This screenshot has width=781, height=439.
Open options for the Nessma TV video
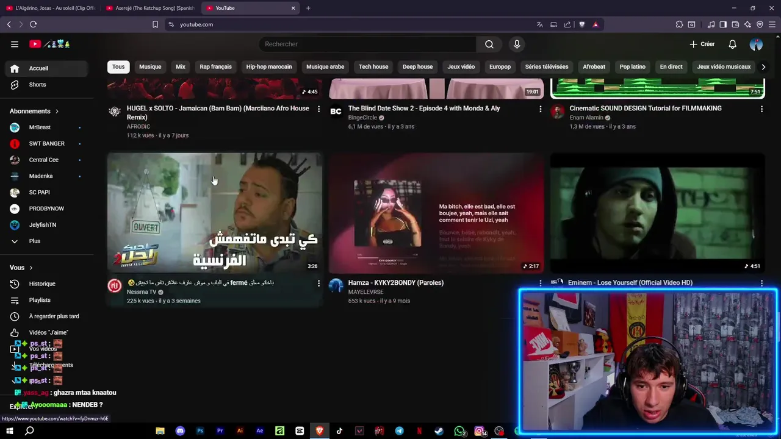[319, 284]
